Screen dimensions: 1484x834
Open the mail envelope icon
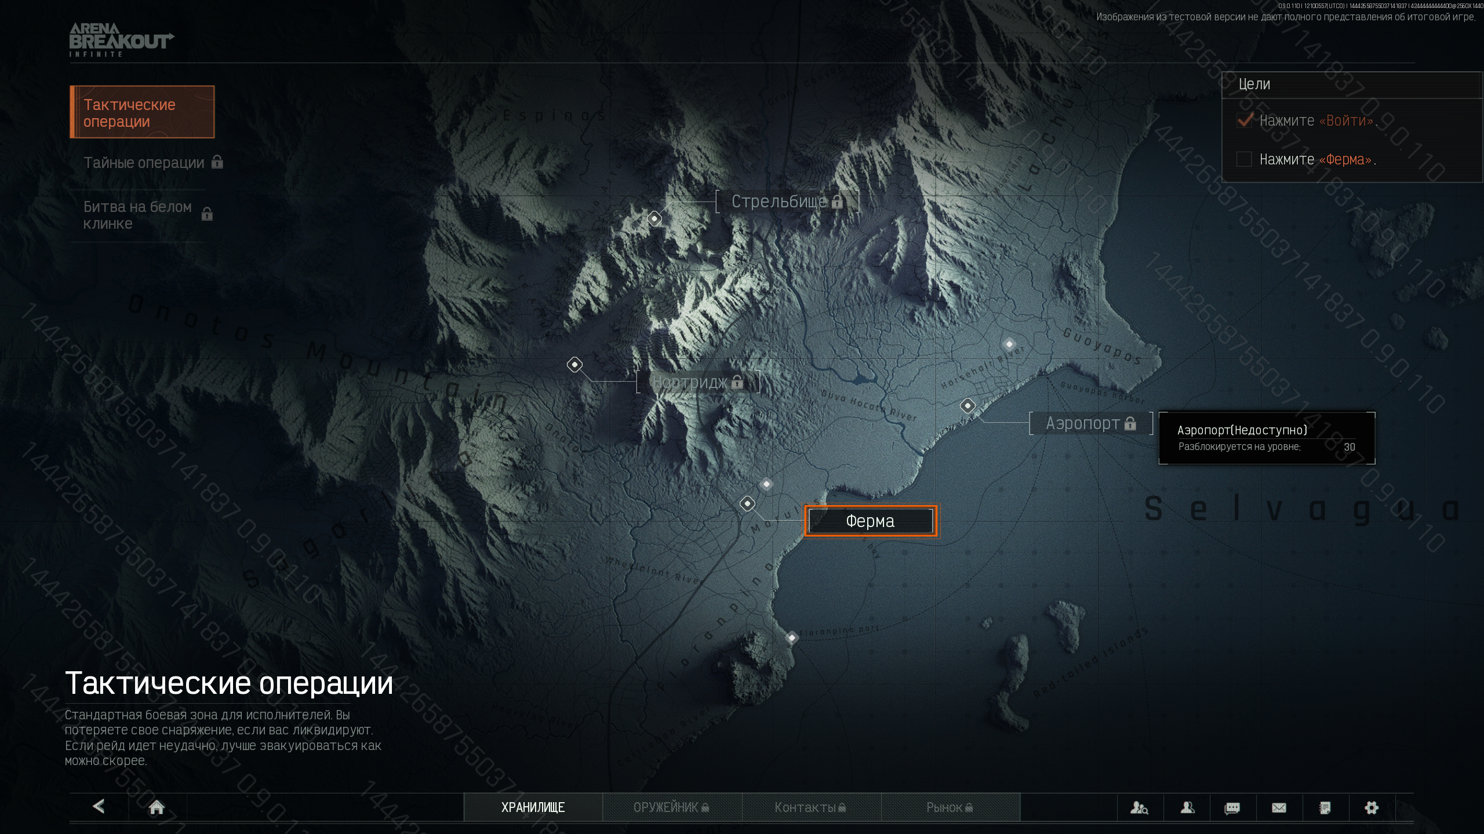pos(1279,807)
